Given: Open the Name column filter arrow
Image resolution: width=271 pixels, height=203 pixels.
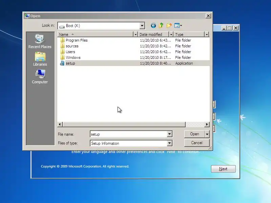Looking at the screenshot, I should point(136,35).
